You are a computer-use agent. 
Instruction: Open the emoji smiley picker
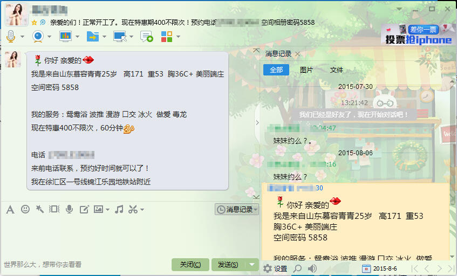tap(25, 209)
